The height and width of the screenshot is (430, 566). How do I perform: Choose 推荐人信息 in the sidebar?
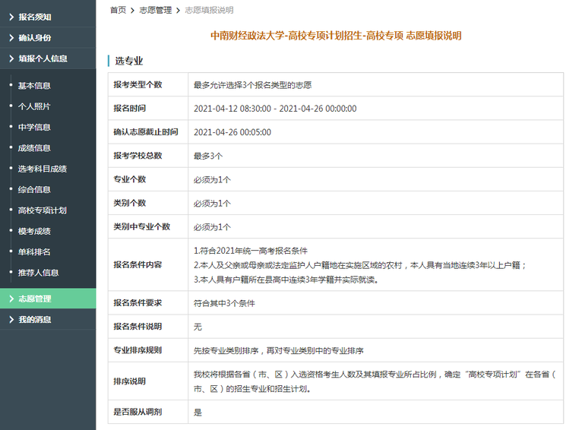(38, 273)
